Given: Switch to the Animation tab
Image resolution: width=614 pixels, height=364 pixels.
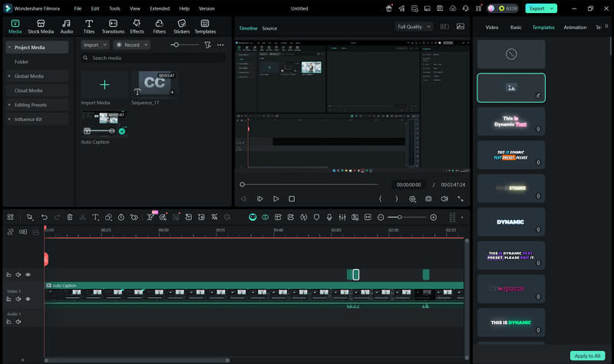Looking at the screenshot, I should 575,27.
